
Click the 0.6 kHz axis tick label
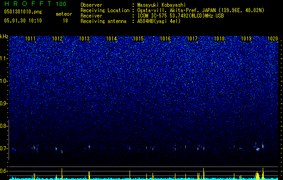pos(4,171)
